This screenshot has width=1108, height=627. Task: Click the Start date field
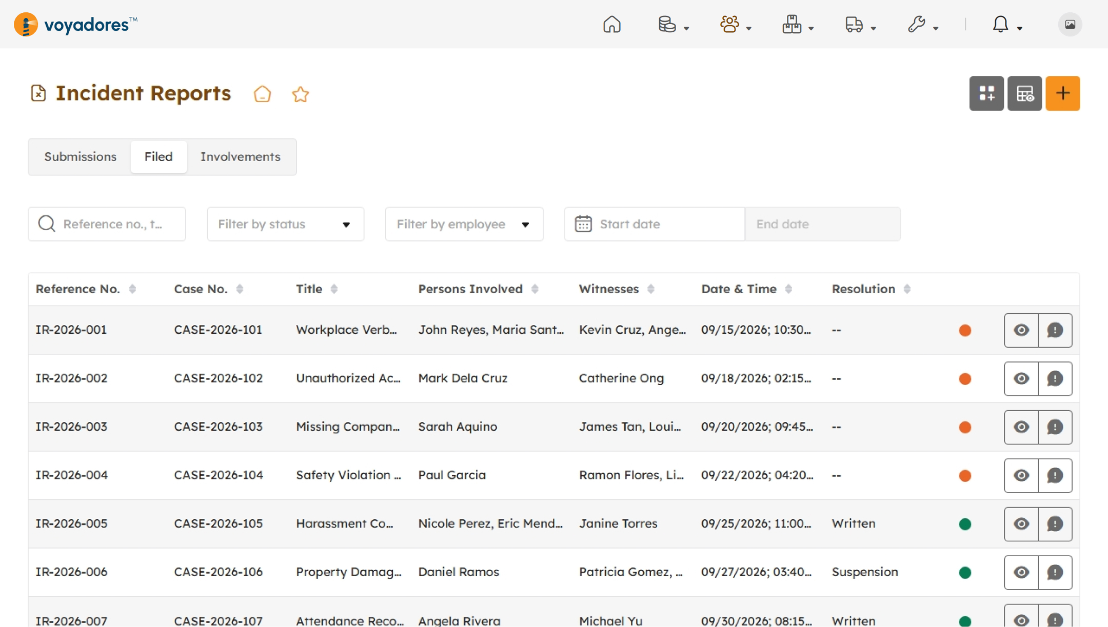[655, 224]
